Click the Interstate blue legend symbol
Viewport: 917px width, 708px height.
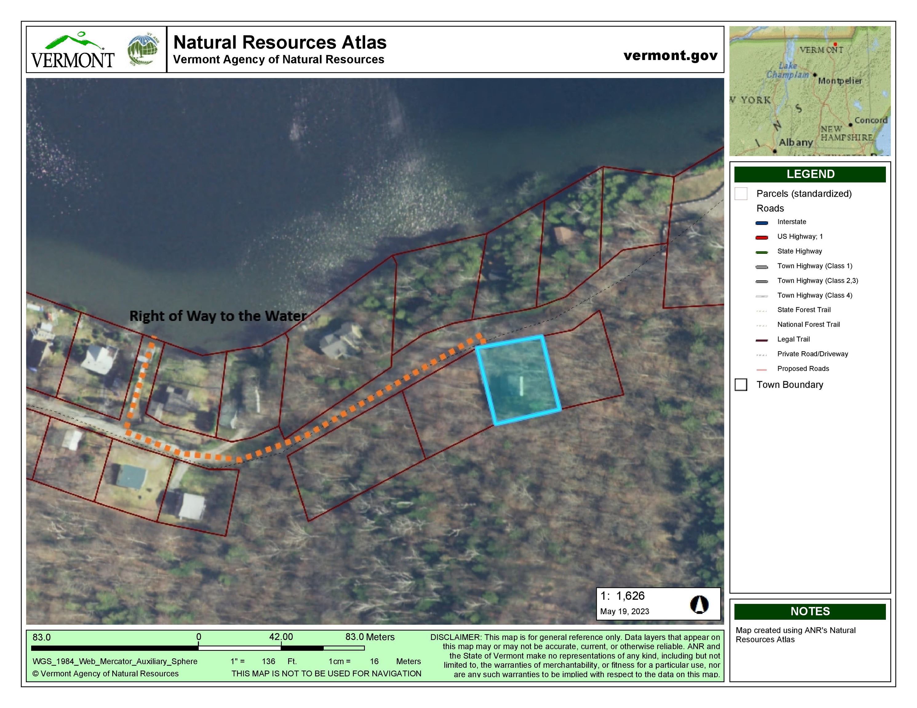[762, 222]
